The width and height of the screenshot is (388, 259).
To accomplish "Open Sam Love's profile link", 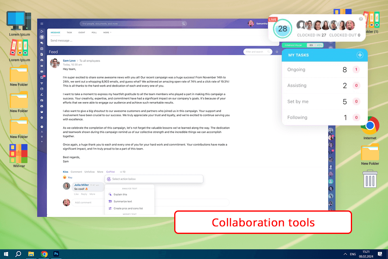I will [x=69, y=61].
